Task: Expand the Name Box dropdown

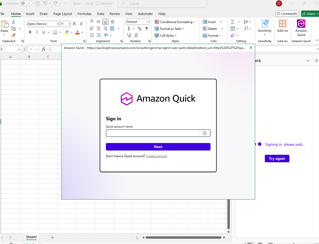Action: (x=19, y=49)
